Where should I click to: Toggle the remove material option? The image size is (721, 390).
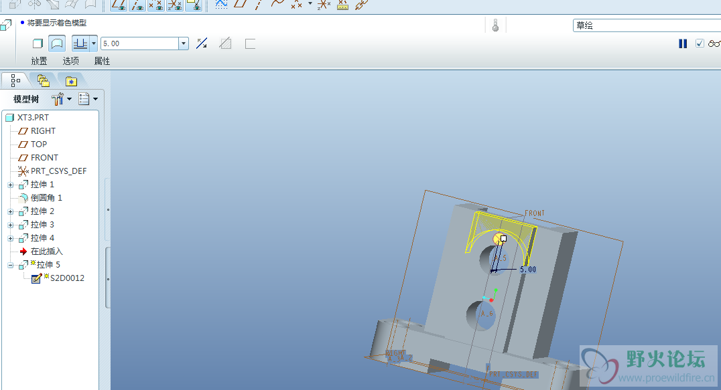coord(225,43)
